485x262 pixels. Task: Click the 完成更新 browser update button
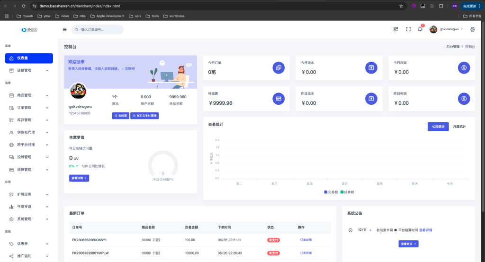[471, 6]
